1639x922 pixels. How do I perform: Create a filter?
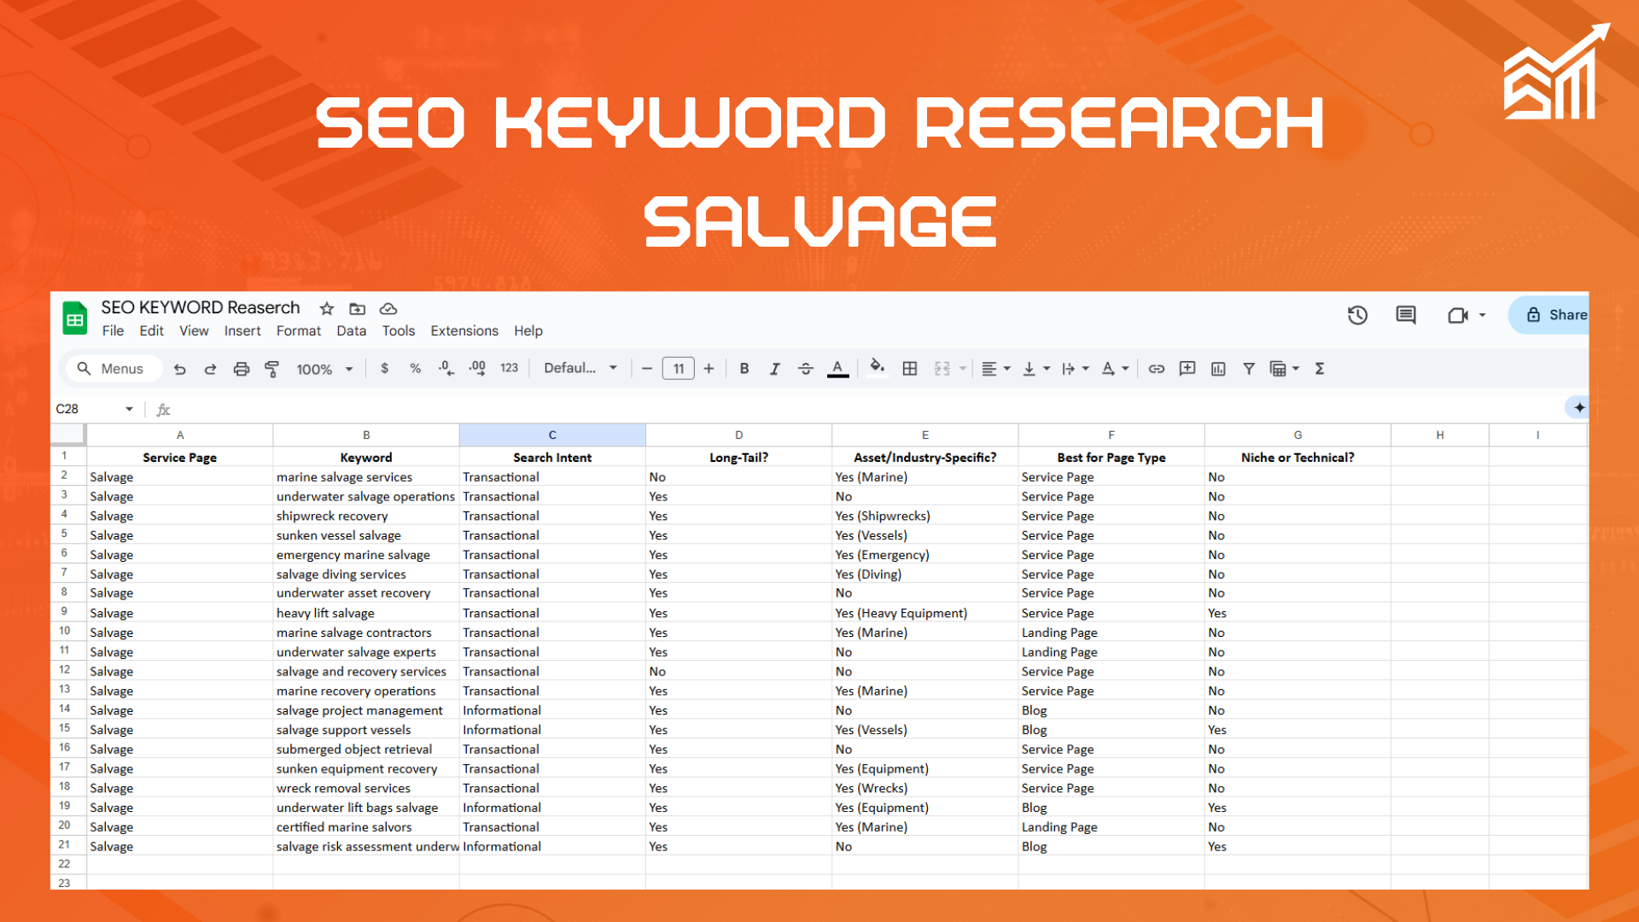pyautogui.click(x=1249, y=368)
